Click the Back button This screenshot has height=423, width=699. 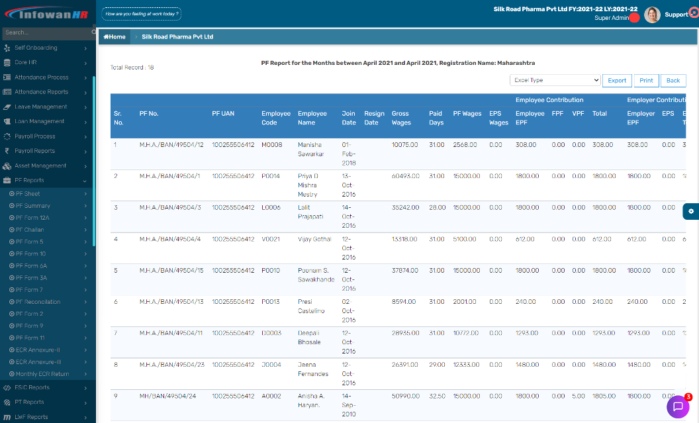(x=673, y=80)
